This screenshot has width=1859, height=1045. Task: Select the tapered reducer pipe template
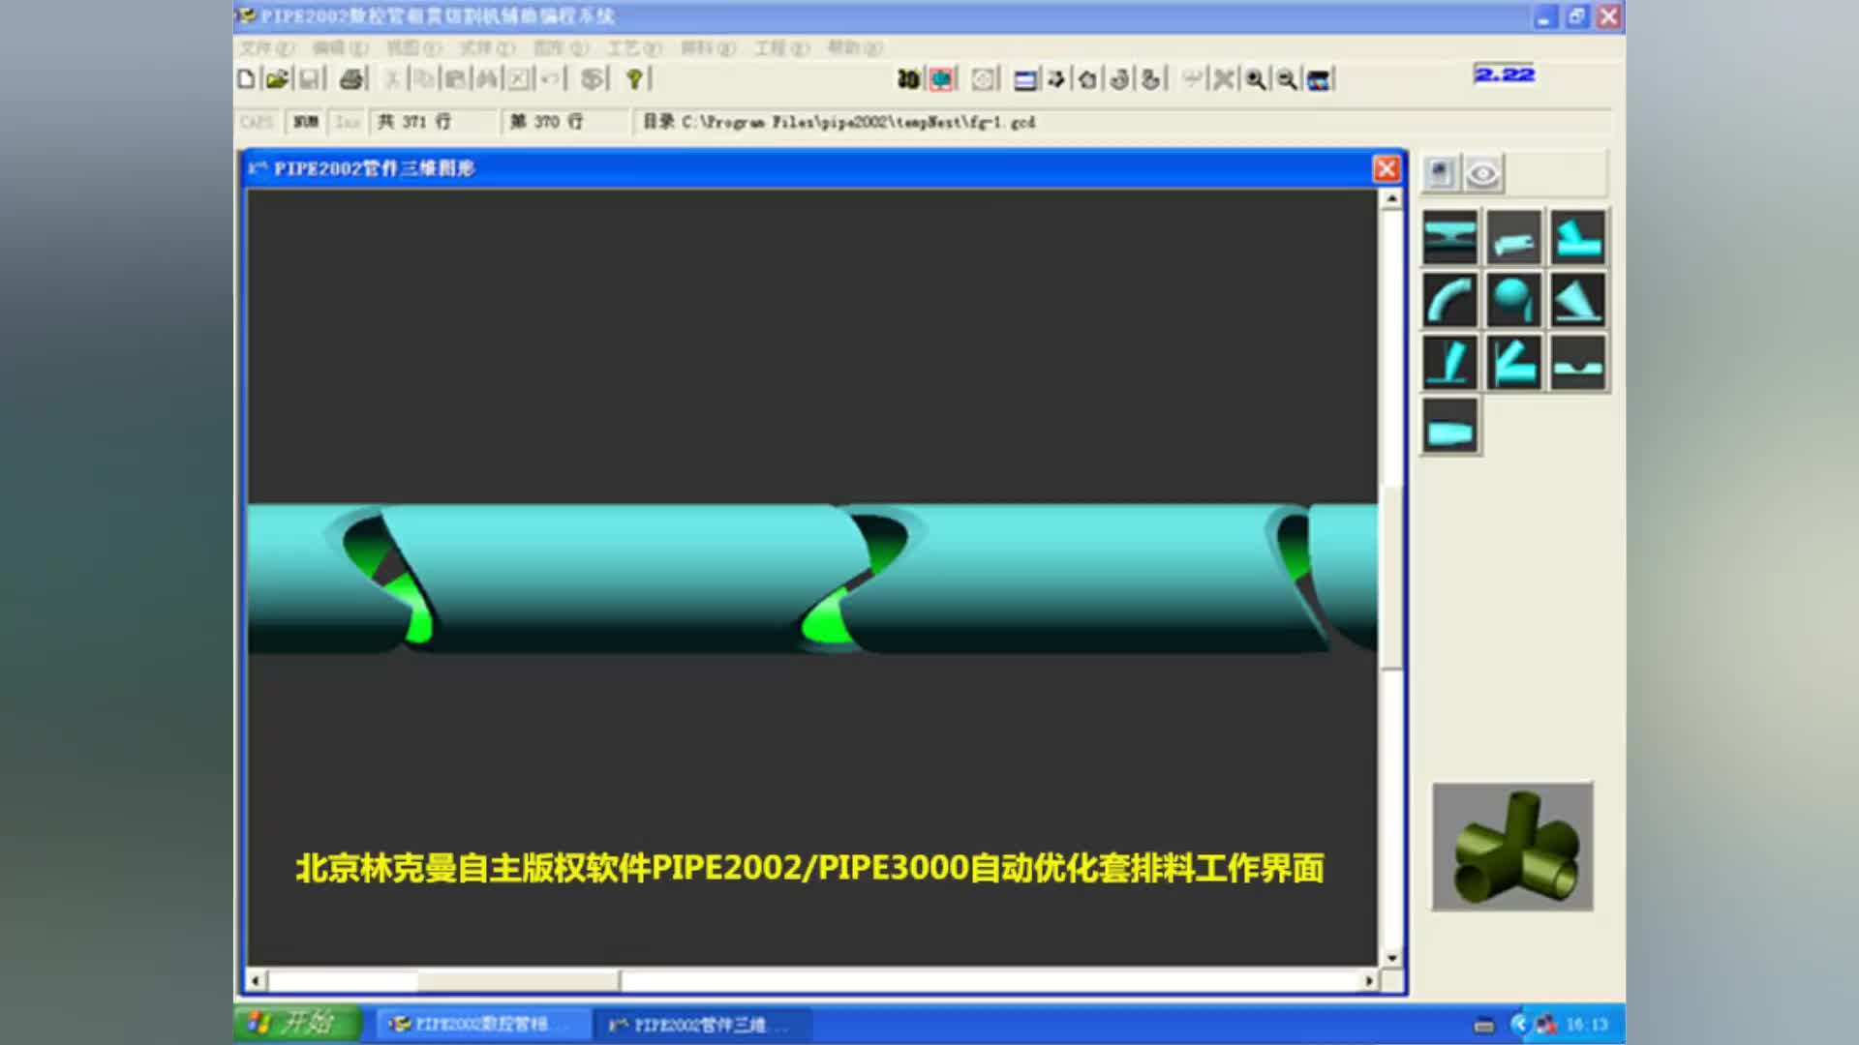coord(1449,427)
